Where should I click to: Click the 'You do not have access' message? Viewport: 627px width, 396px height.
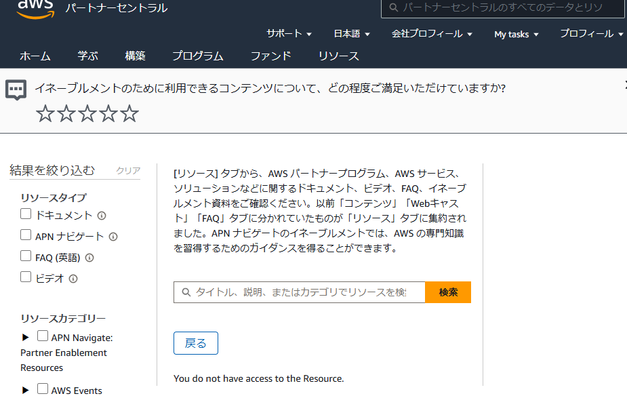click(259, 378)
